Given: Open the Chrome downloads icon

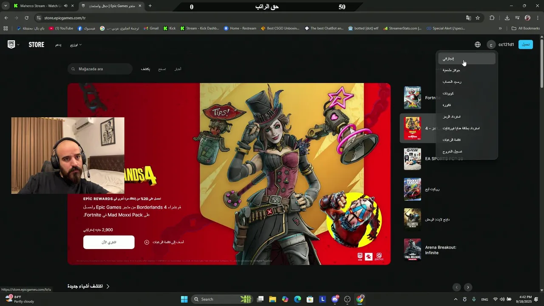Looking at the screenshot, I should (507, 18).
